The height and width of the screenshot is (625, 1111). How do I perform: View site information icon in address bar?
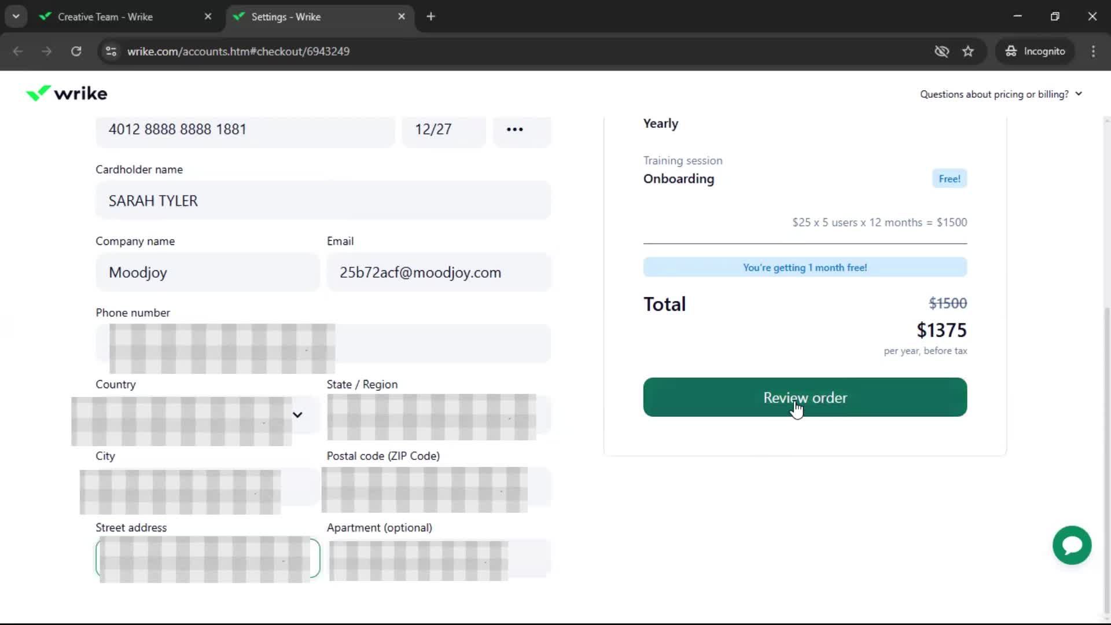click(x=111, y=51)
